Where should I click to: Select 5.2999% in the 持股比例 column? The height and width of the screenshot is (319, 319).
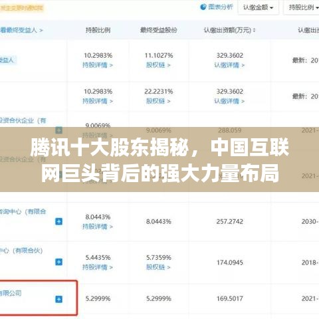coord(98,298)
